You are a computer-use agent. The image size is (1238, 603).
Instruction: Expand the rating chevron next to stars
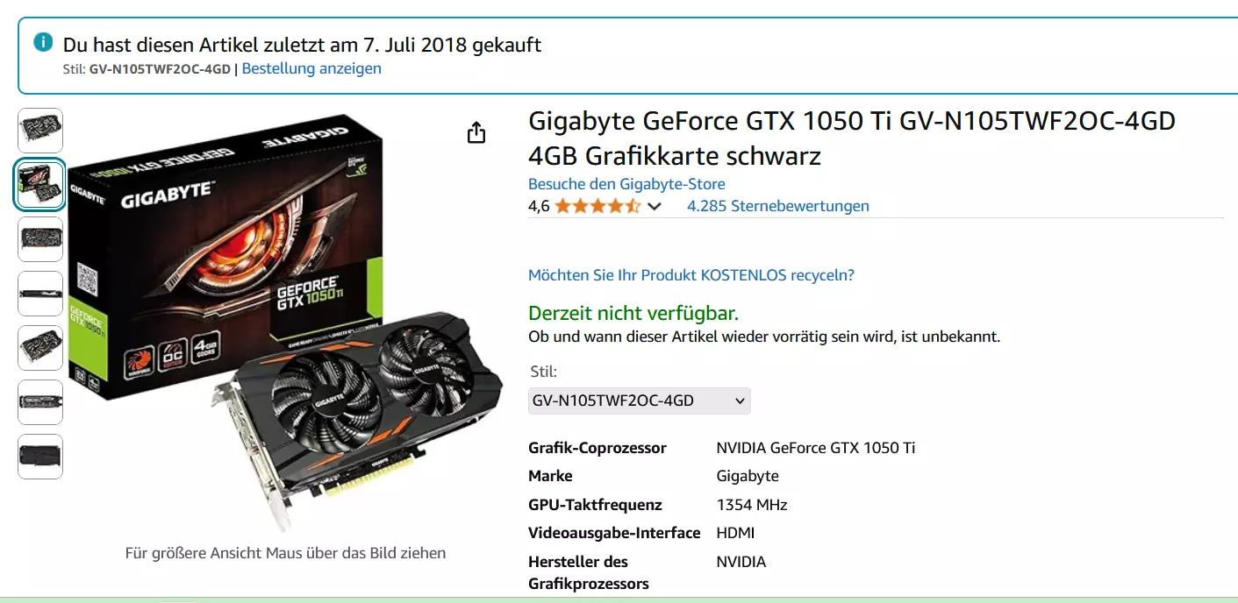pyautogui.click(x=654, y=207)
